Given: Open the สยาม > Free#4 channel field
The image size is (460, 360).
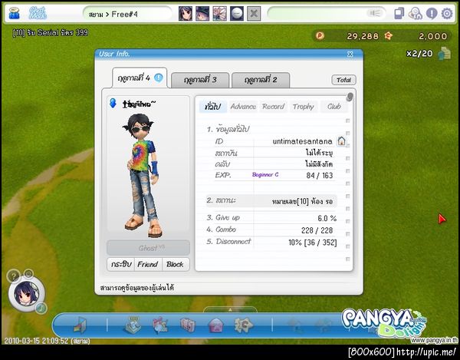Looking at the screenshot, I should click(127, 14).
